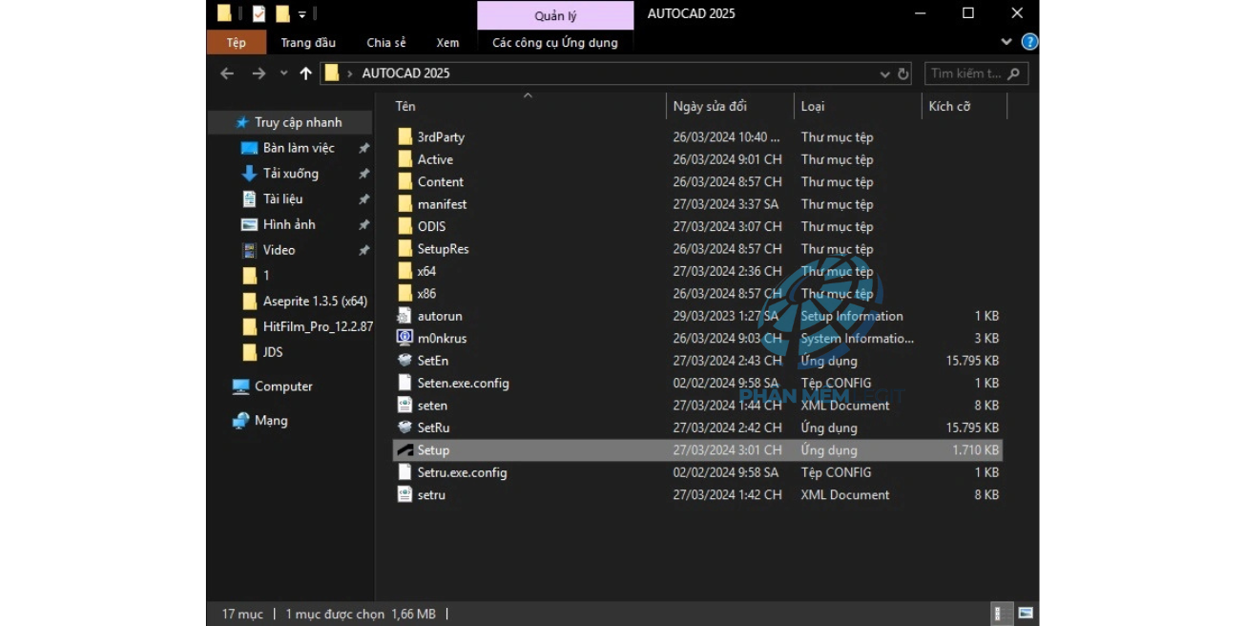Open Tài liệu in sidebar
The width and height of the screenshot is (1245, 626).
click(x=282, y=198)
